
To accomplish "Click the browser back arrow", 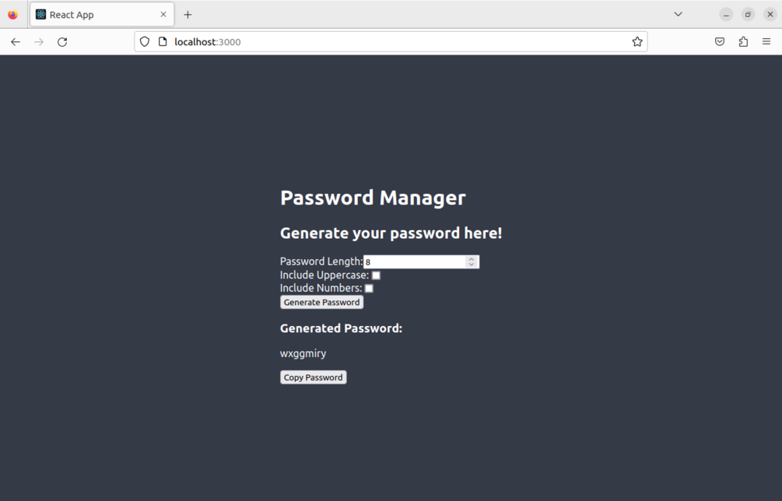I will [x=16, y=42].
